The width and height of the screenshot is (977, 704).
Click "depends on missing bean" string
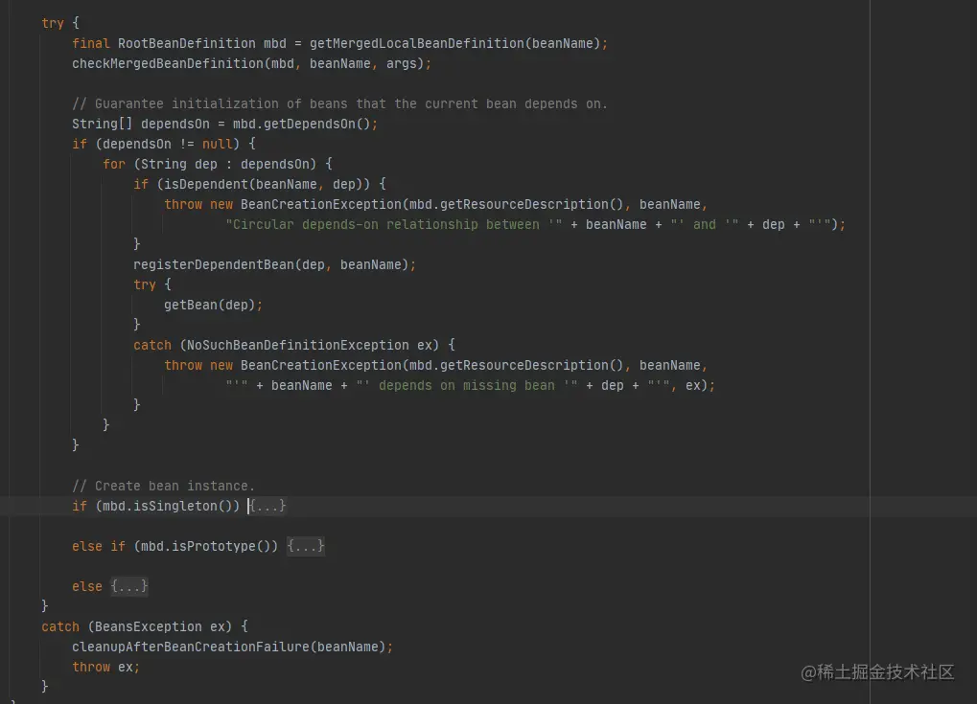(467, 385)
